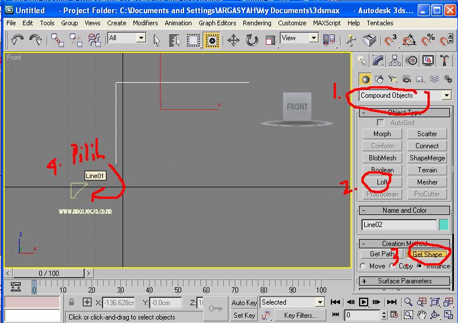The width and height of the screenshot is (458, 323).
Task: Toggle 3D Snaps
Action: click(390, 40)
